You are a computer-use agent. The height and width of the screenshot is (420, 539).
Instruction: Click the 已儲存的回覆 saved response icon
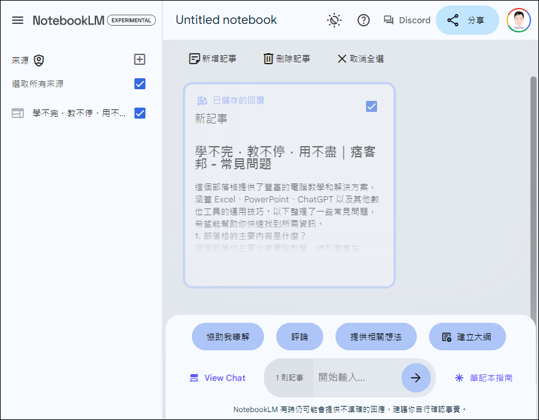pyautogui.click(x=202, y=101)
